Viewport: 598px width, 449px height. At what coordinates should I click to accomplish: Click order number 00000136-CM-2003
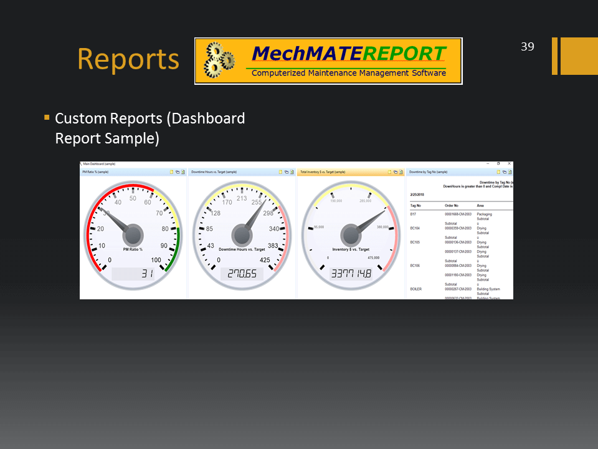click(x=458, y=243)
